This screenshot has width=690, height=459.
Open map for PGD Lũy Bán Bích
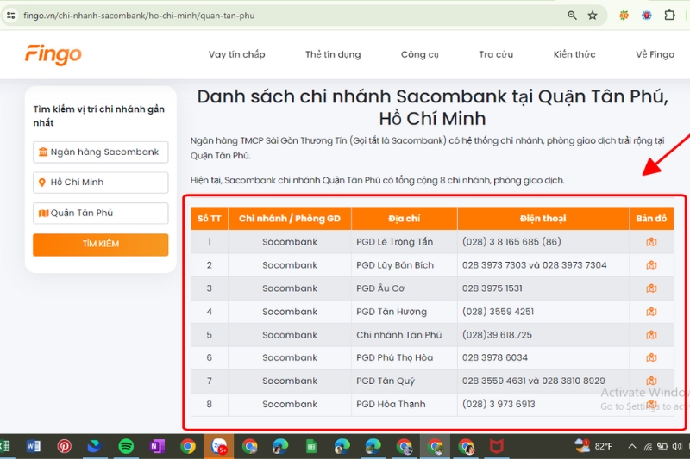(x=651, y=265)
